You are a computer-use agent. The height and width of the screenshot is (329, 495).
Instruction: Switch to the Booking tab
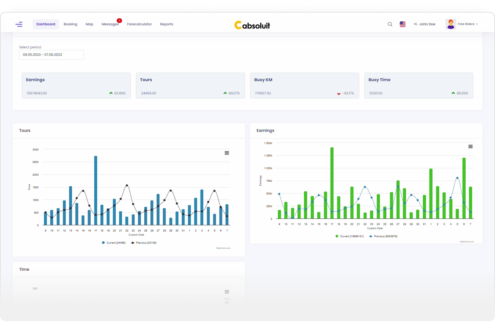(x=71, y=24)
